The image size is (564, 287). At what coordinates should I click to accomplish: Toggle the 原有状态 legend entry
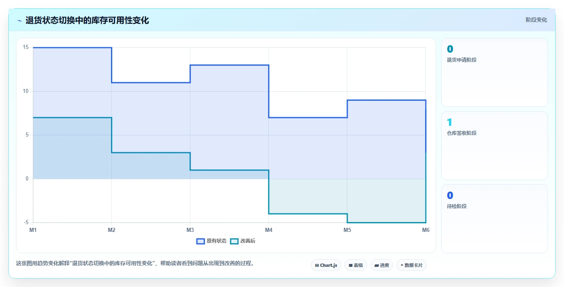tap(211, 241)
